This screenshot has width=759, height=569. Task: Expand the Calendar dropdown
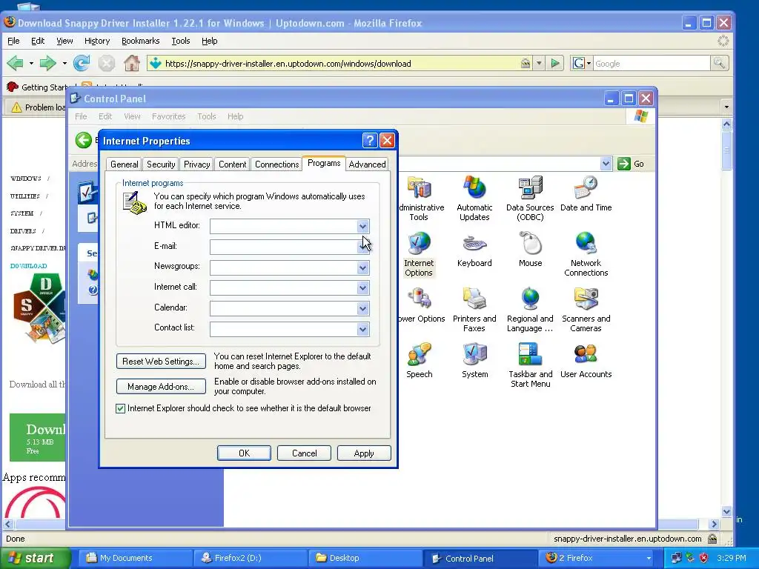tap(362, 309)
